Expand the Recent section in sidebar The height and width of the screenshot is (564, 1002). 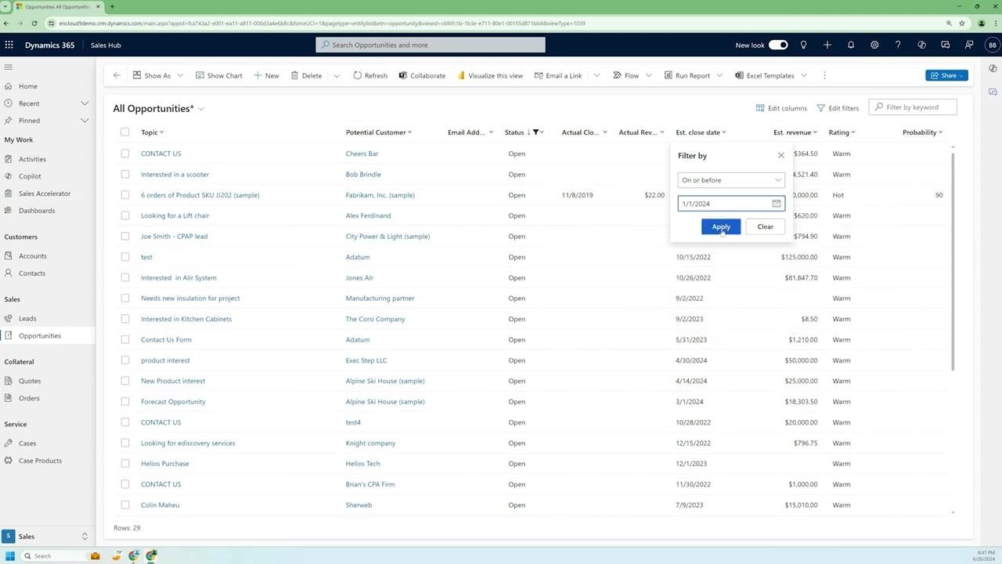point(85,103)
